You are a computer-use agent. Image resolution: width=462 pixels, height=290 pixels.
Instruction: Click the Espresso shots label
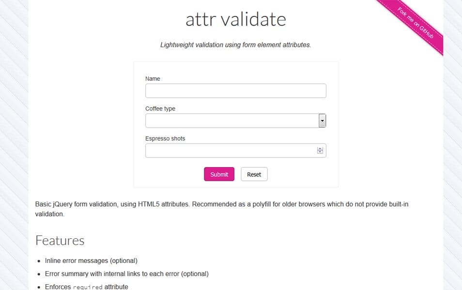pyautogui.click(x=165, y=138)
